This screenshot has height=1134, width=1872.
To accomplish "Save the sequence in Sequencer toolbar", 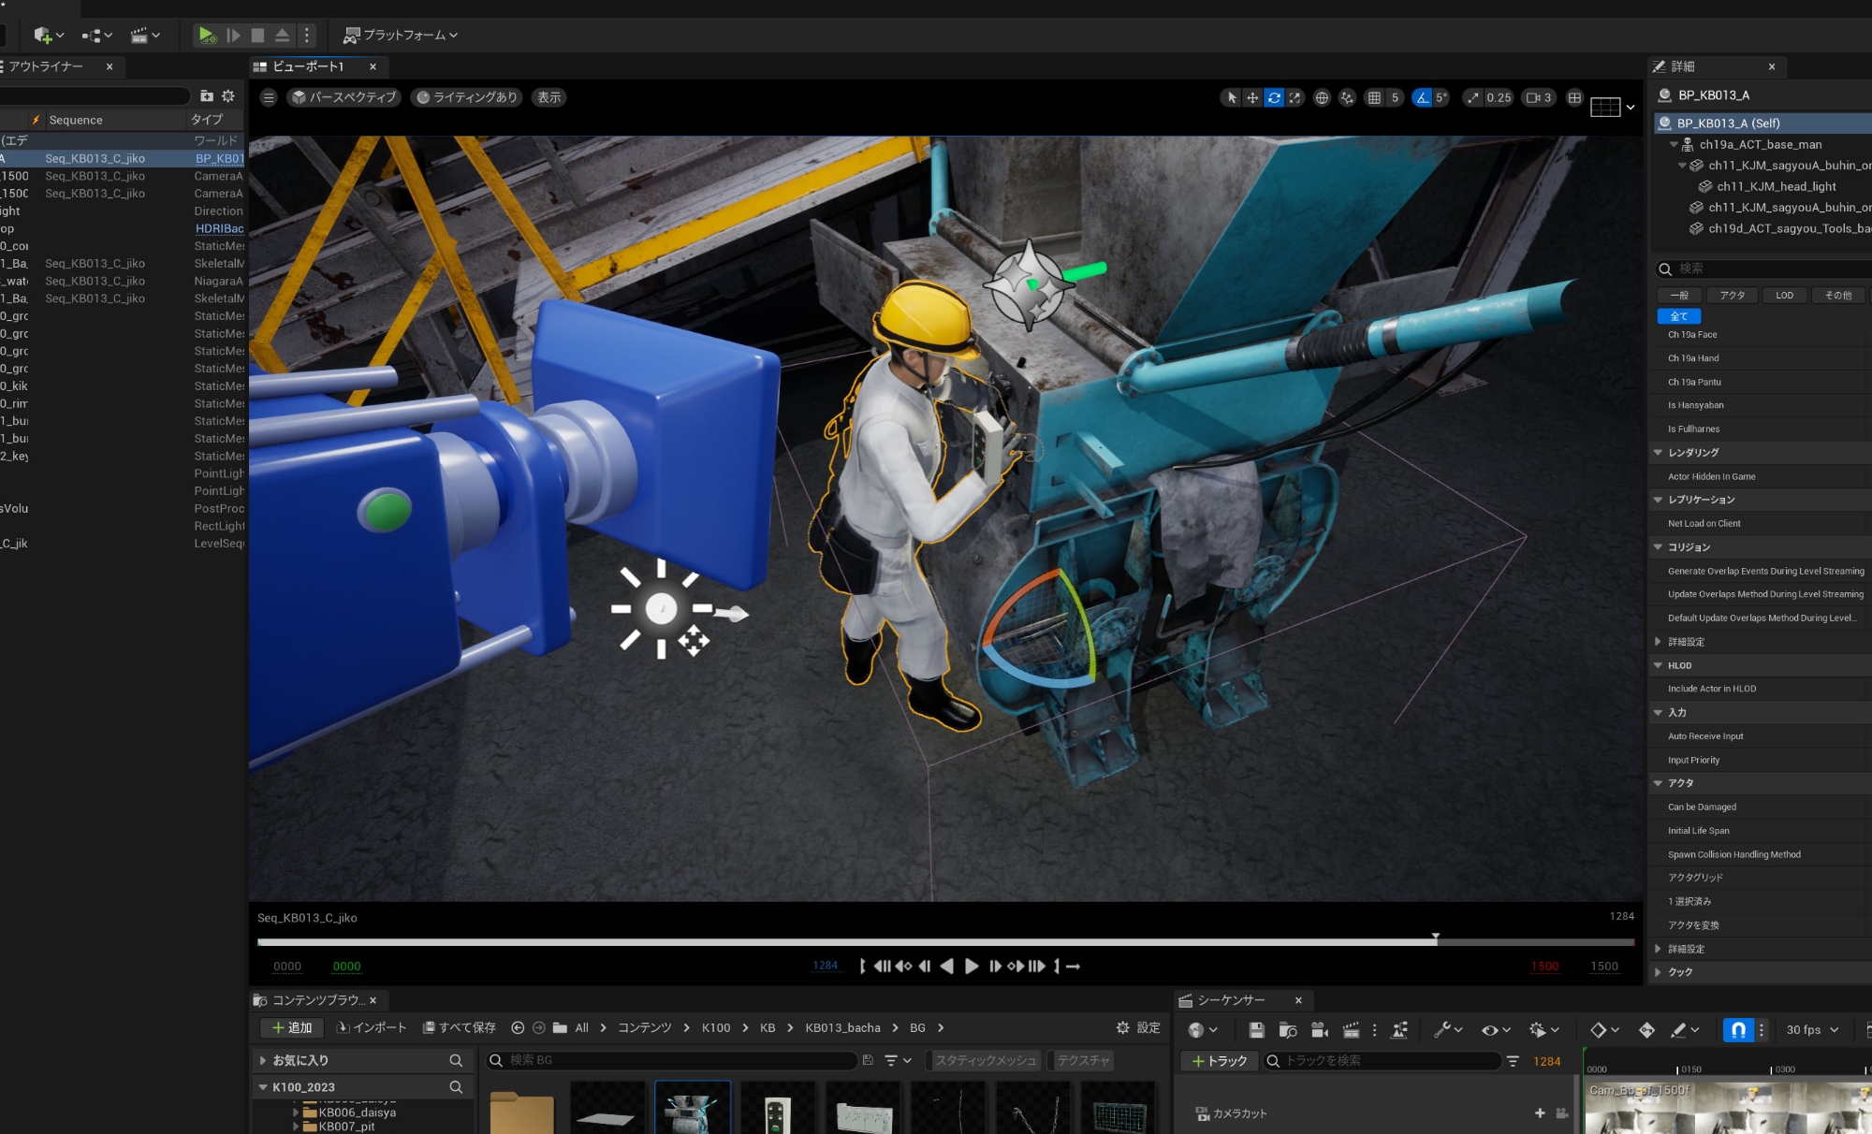I will click(1256, 1030).
